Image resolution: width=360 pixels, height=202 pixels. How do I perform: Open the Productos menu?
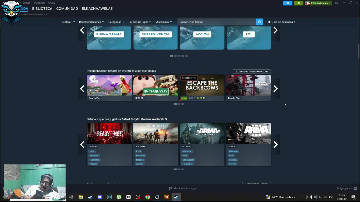[40, 3]
